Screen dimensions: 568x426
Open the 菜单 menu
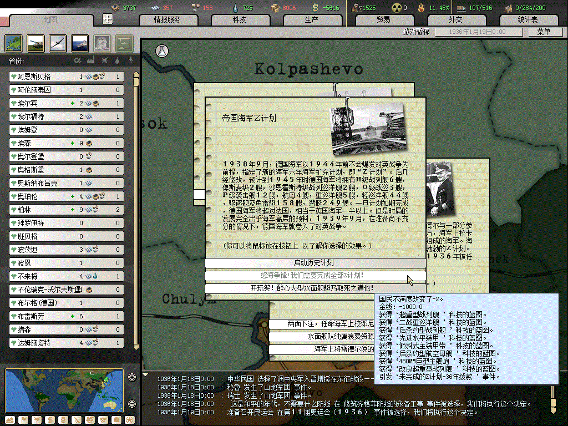[x=543, y=32]
